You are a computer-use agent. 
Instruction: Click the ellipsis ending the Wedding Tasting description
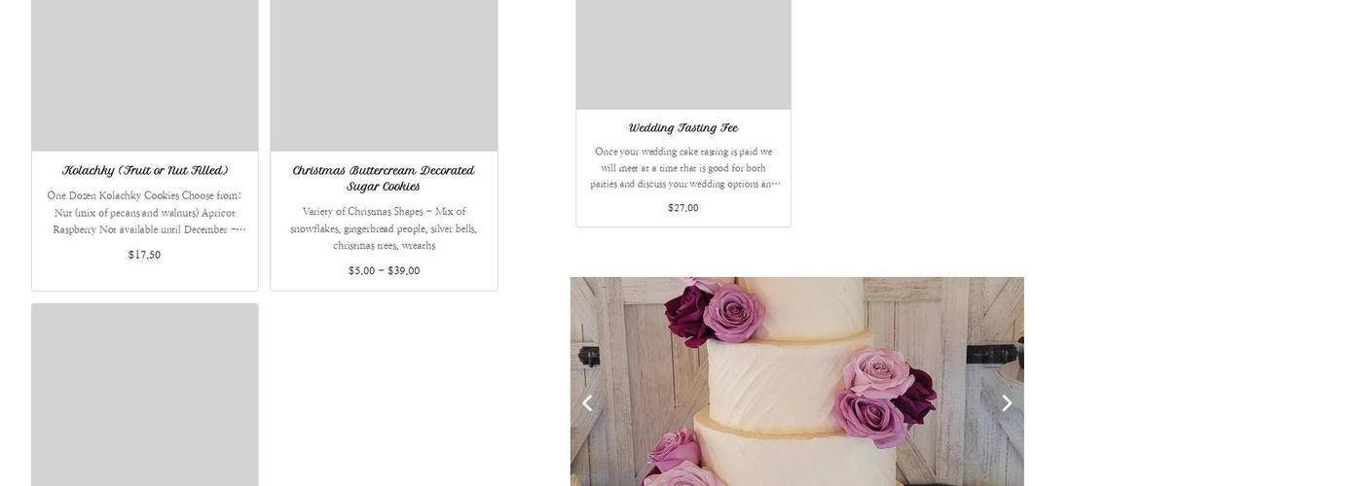[x=775, y=185]
